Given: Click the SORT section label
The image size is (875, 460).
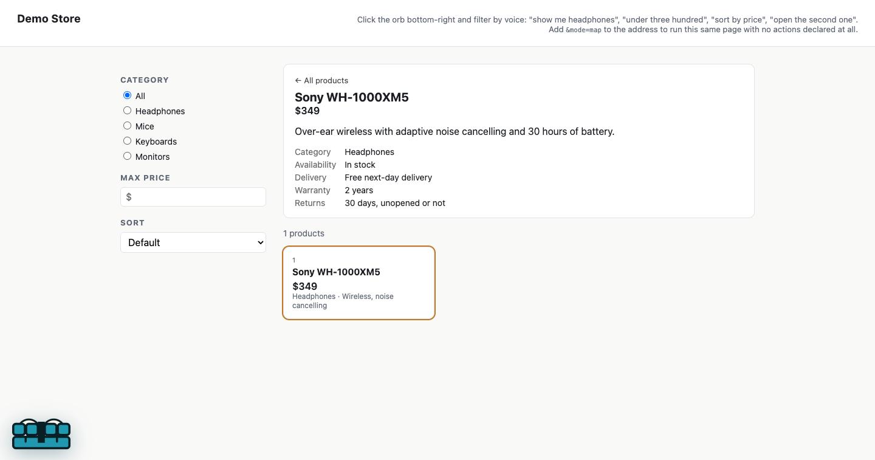Looking at the screenshot, I should coord(132,222).
